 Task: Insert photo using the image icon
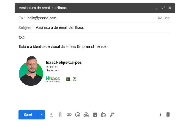click(95, 115)
